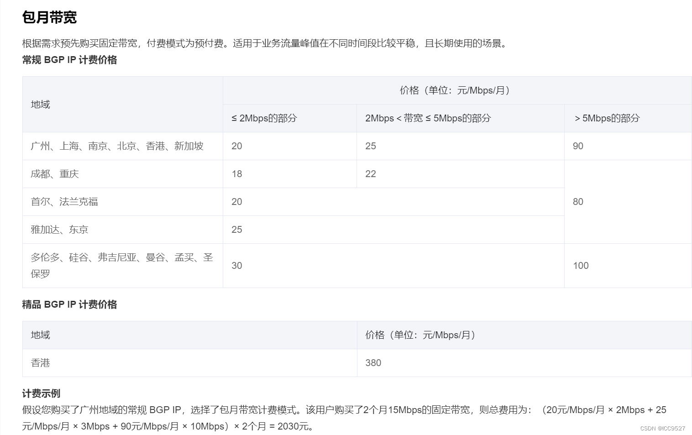Screen dimensions: 692x435
Task: Select the 2Mbps < 带宽 ≤ 5Mbps的部分 header
Action: coord(461,118)
